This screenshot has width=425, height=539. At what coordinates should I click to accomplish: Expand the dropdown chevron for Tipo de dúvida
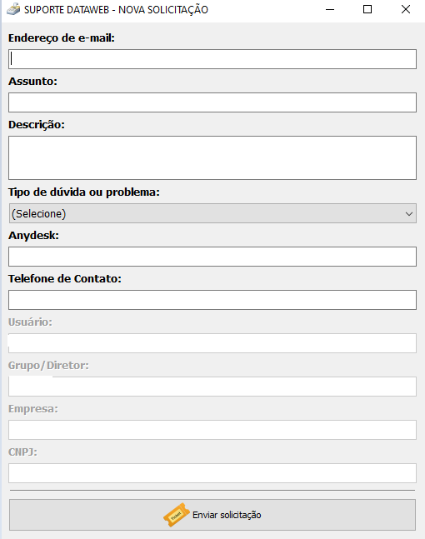point(409,214)
